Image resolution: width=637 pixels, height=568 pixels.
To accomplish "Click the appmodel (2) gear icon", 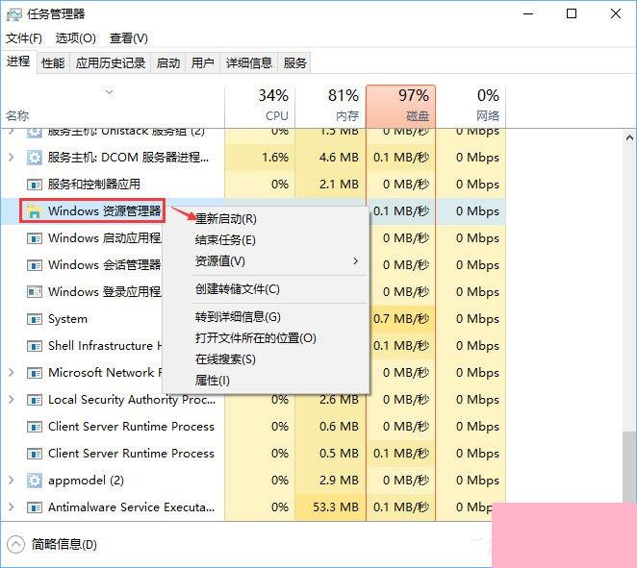I will [35, 481].
